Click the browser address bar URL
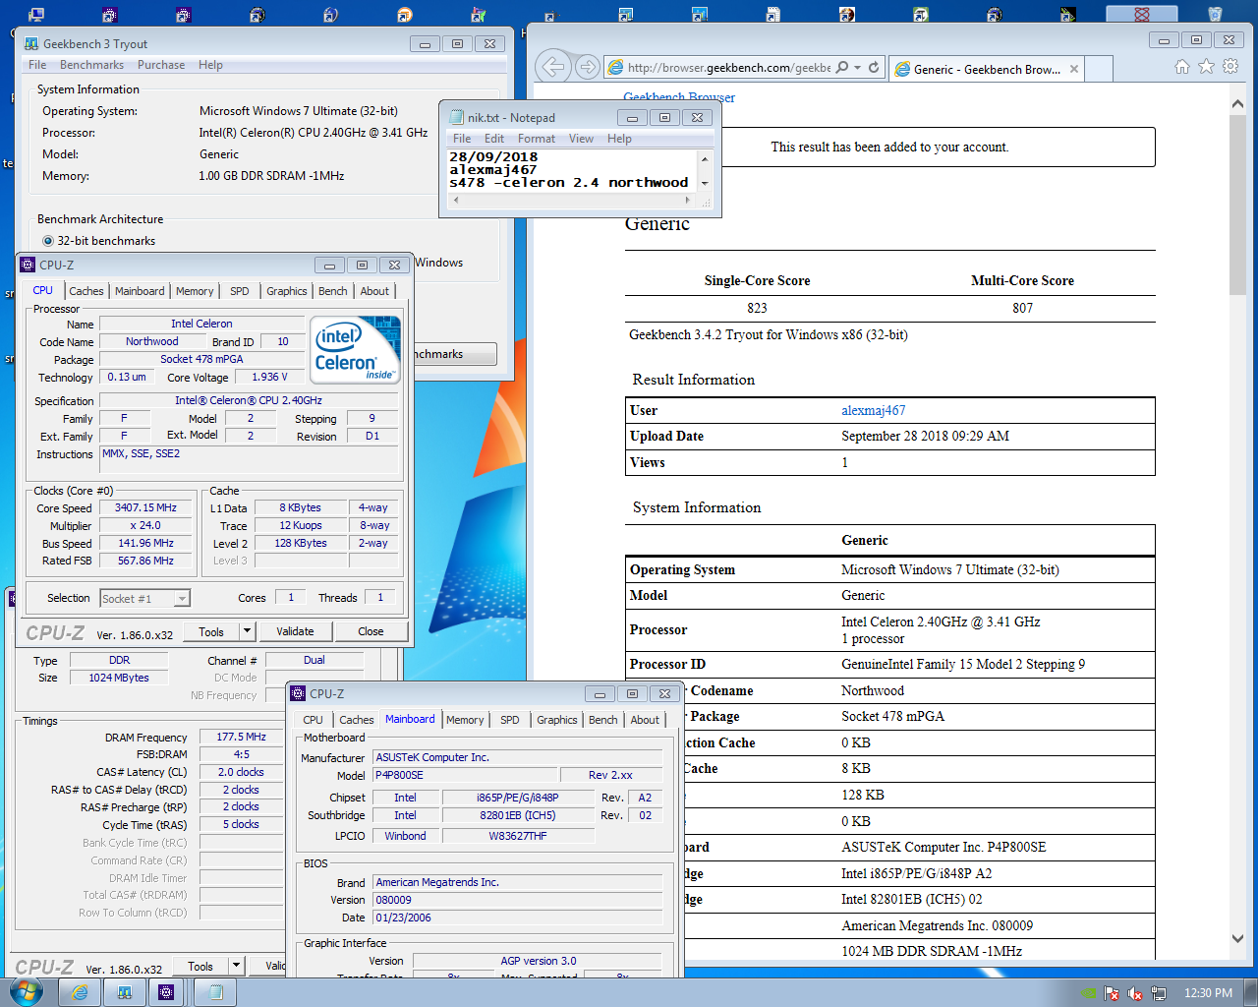The image size is (1258, 1007). (x=728, y=68)
